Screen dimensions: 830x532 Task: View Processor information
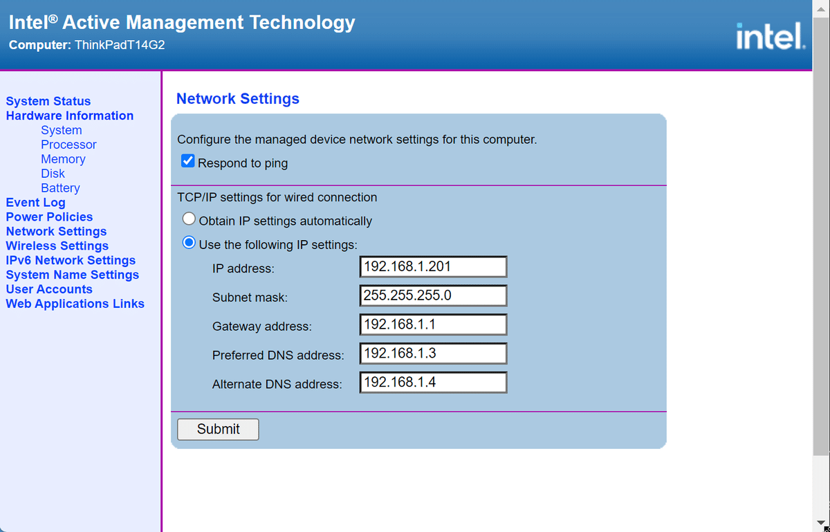coord(68,145)
